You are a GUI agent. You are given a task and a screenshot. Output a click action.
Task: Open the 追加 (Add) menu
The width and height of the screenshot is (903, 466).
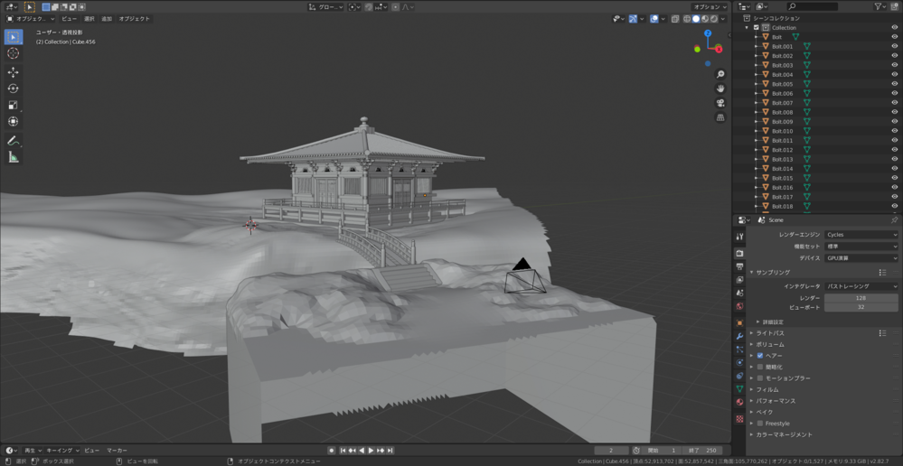coord(107,19)
